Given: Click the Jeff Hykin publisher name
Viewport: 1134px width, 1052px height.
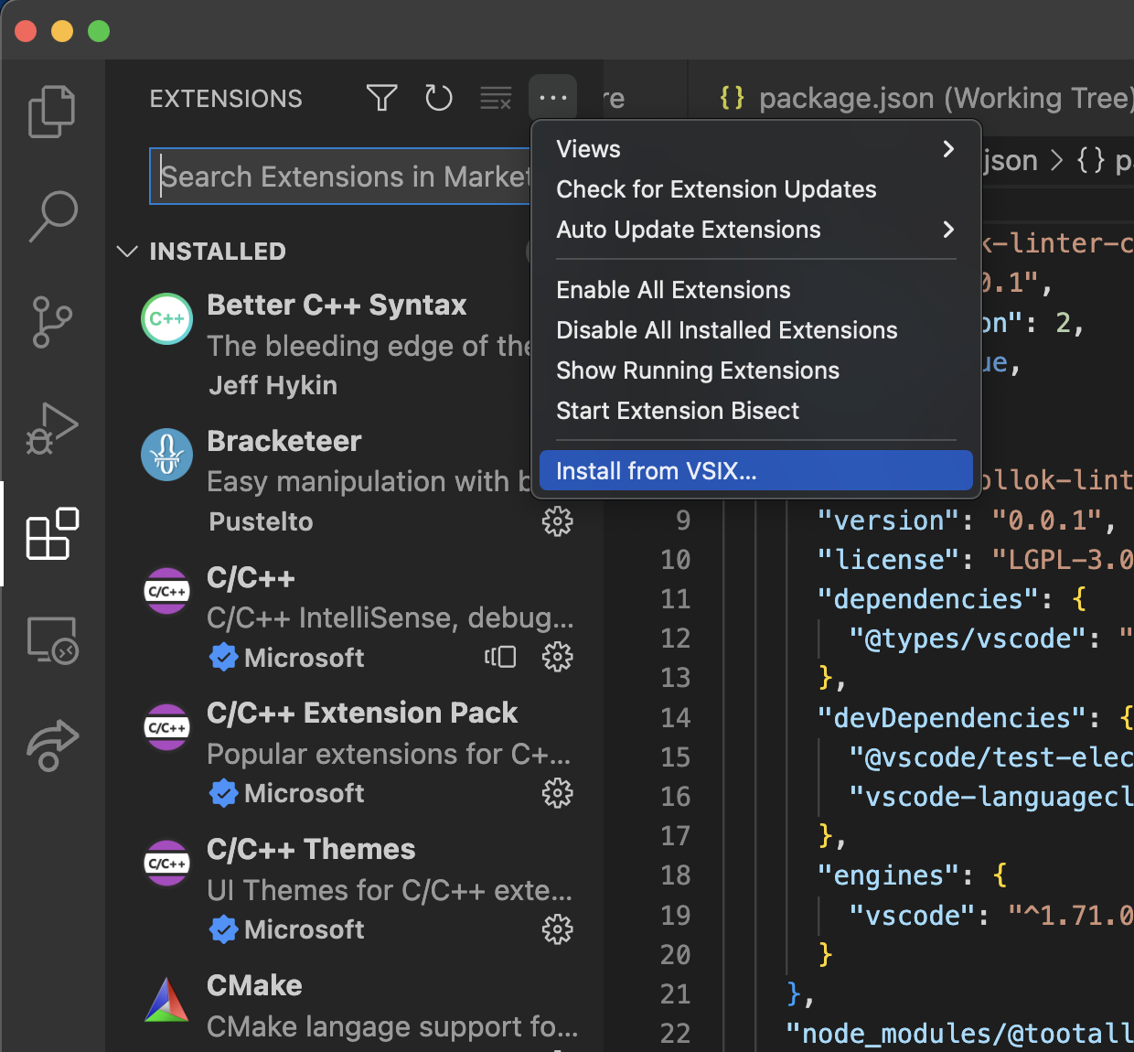Looking at the screenshot, I should tap(273, 385).
